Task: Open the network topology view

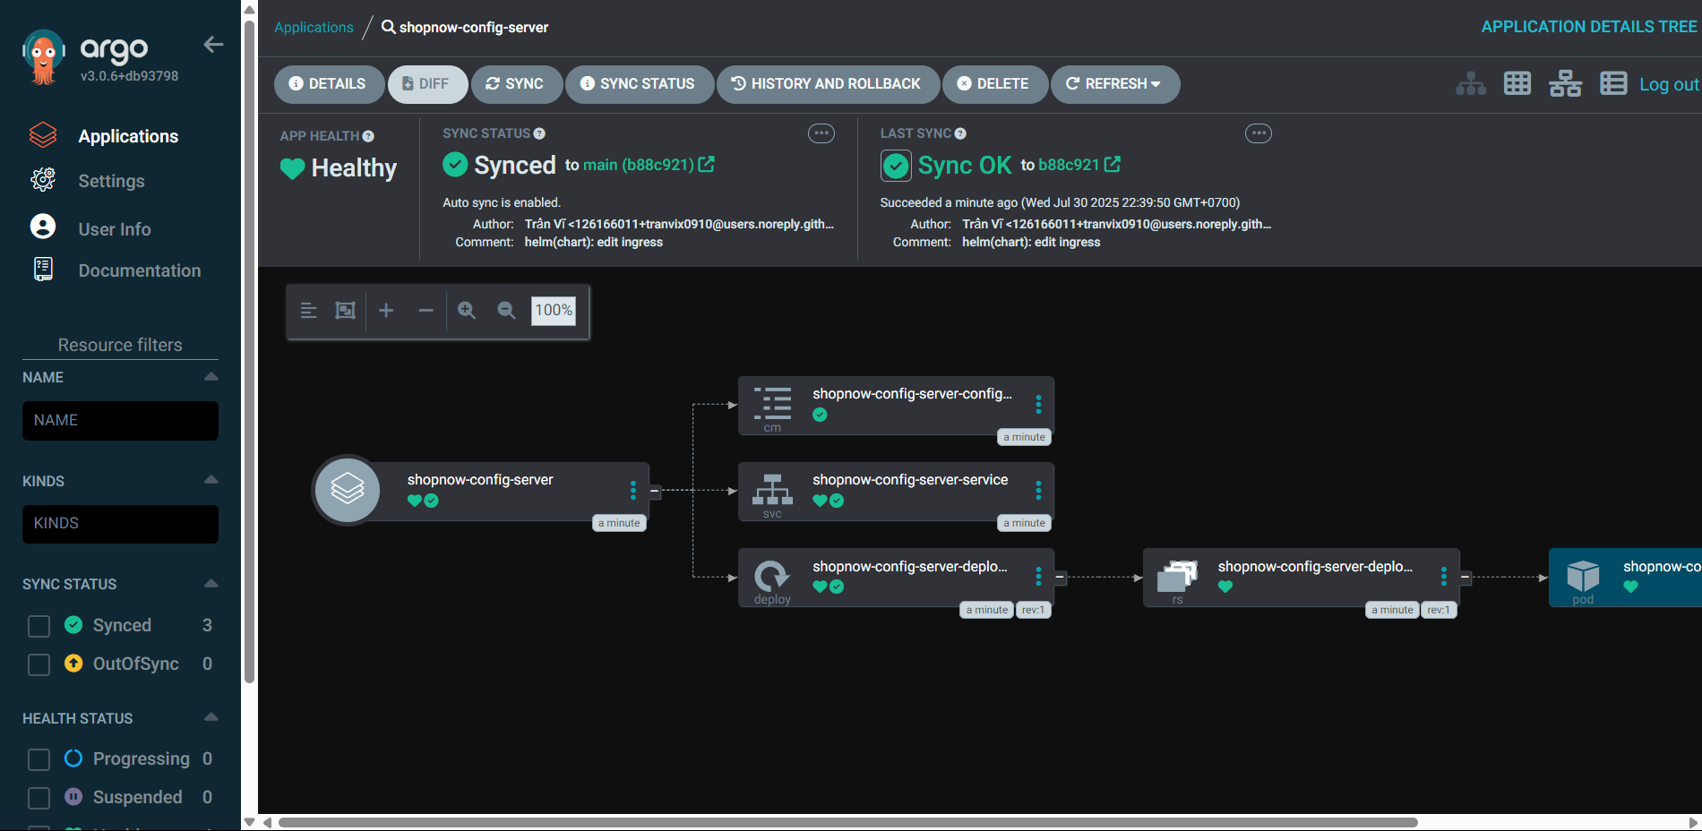Action: point(1566,83)
